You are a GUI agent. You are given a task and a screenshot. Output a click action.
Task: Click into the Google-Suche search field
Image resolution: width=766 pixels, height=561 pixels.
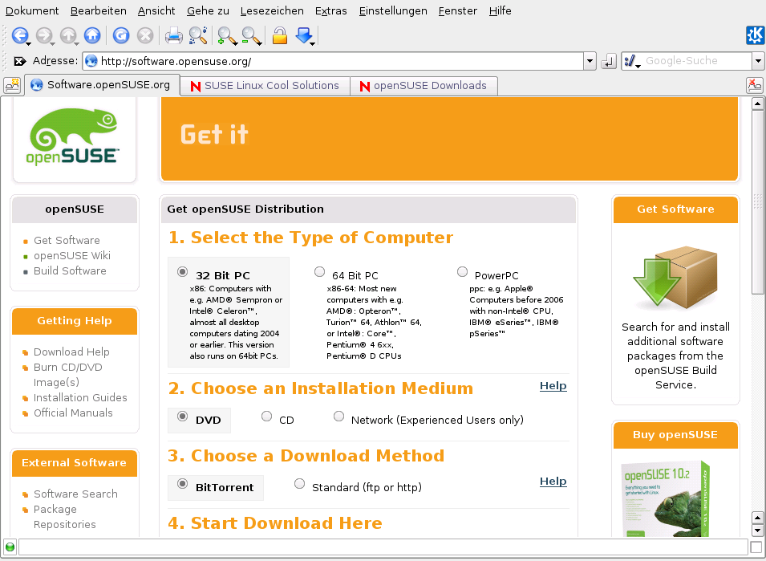click(x=697, y=61)
